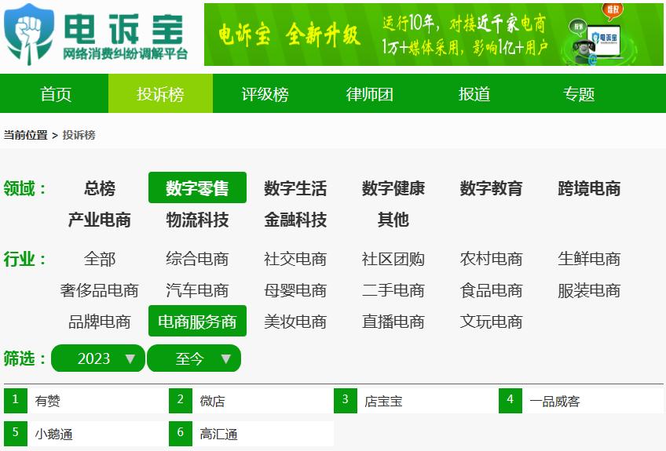The width and height of the screenshot is (666, 451).
Task: Select 社交电商 industry filter
Action: (x=295, y=259)
